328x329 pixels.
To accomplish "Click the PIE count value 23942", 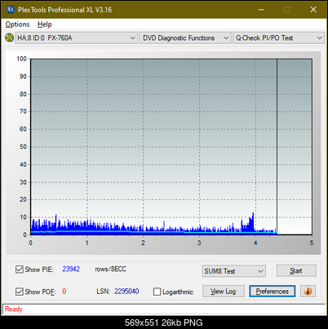I will [x=71, y=269].
